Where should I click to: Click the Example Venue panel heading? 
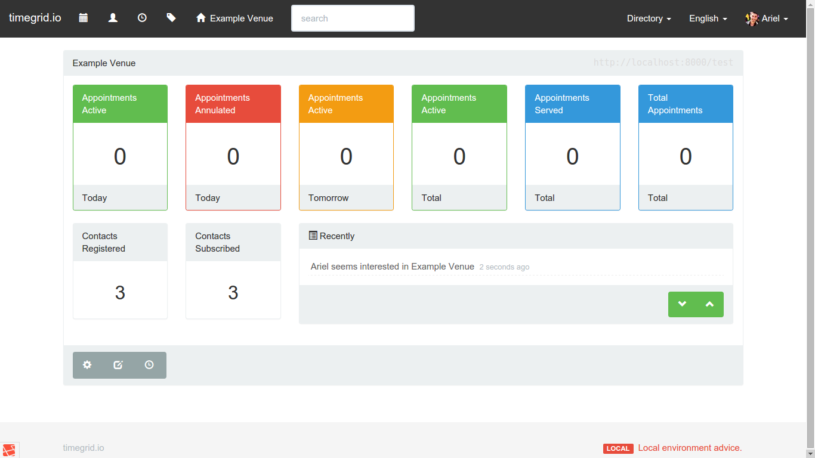(104, 63)
